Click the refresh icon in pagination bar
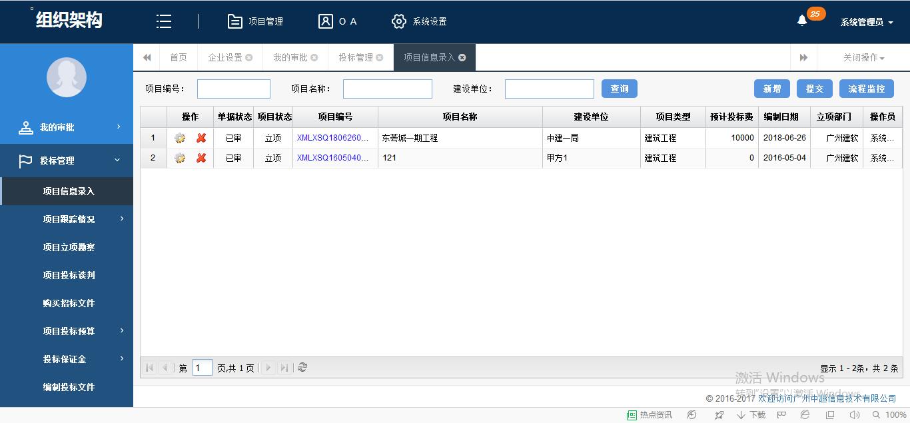The image size is (910, 423). point(302,368)
